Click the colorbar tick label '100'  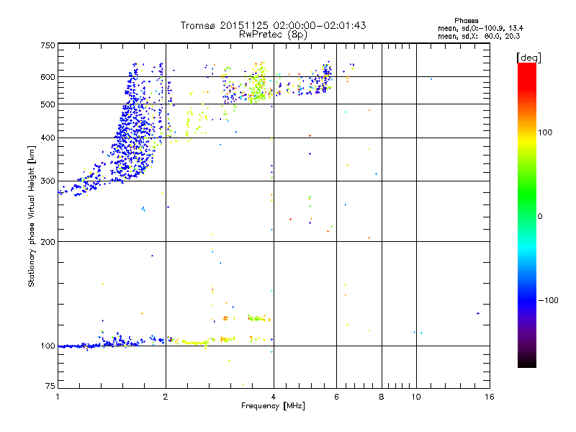point(545,132)
